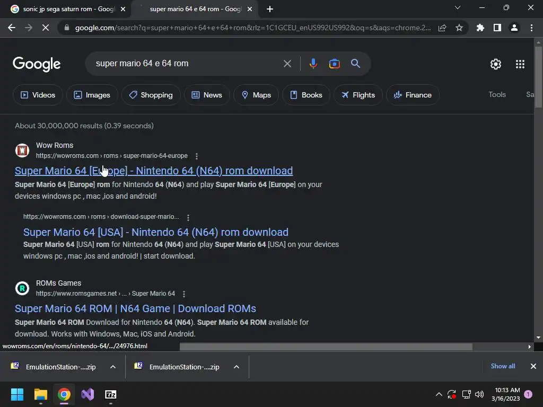Open Chrome three-dot menu
Viewport: 543px width, 407px height.
531,28
